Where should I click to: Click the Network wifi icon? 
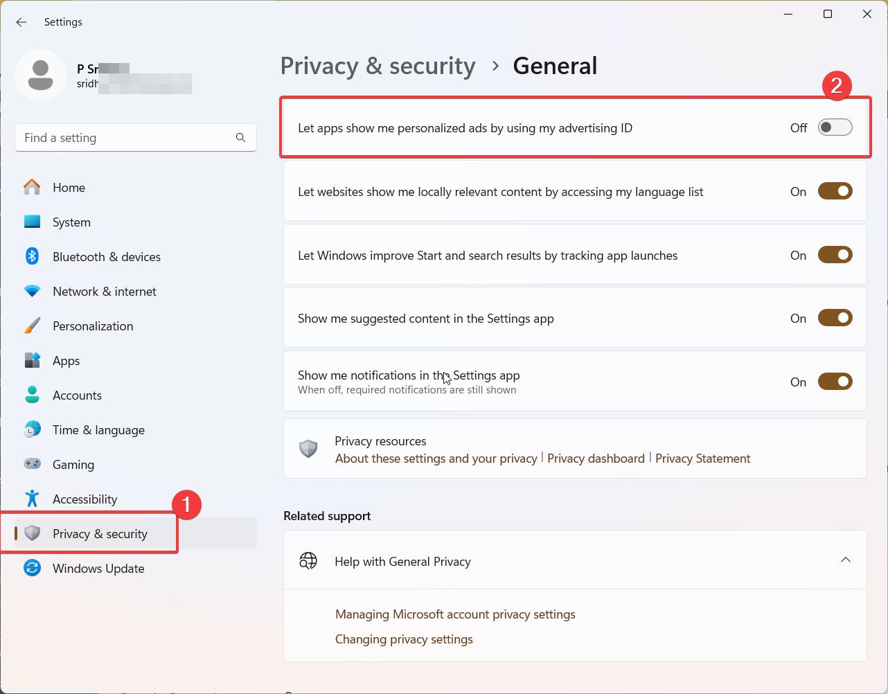[32, 291]
